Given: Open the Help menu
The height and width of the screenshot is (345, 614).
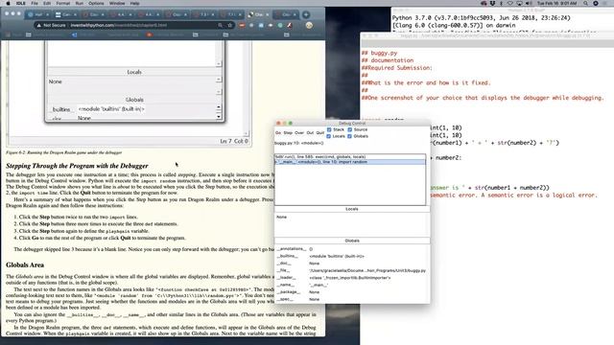Looking at the screenshot, I should pyautogui.click(x=134, y=3).
